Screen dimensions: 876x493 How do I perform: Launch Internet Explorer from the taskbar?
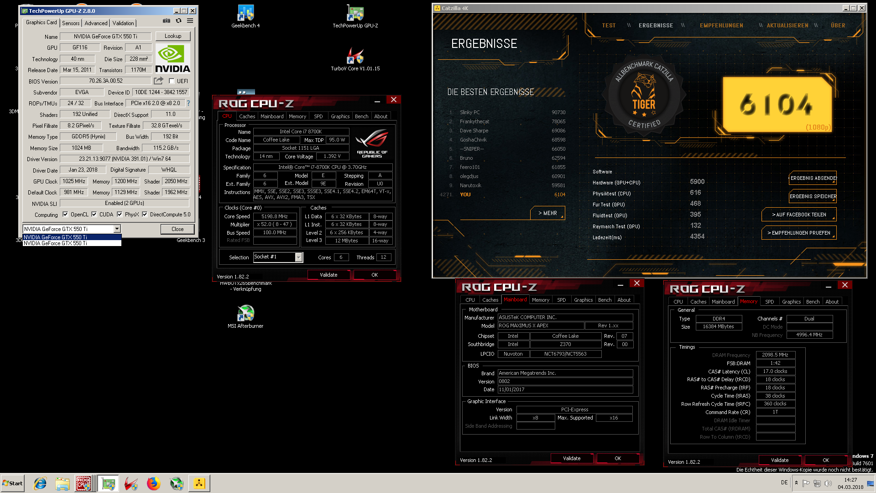40,483
